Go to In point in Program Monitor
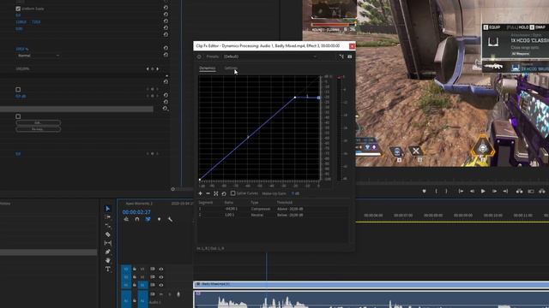 [x=461, y=192]
